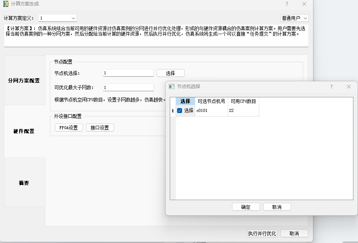Close the 节点机选择 dialog with the X
This screenshot has width=358, height=243.
[x=348, y=87]
